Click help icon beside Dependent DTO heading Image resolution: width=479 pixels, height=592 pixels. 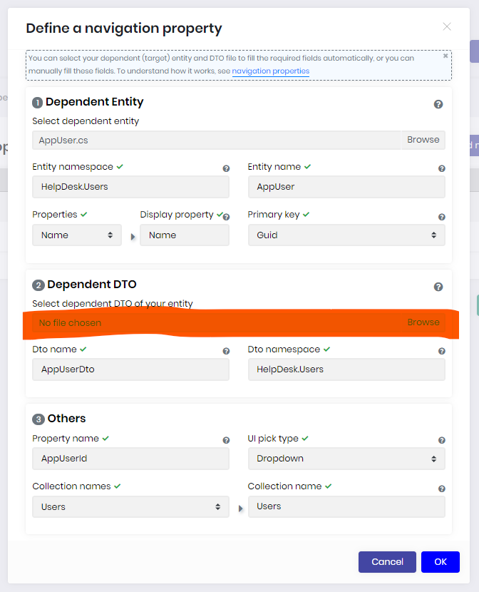click(x=438, y=287)
